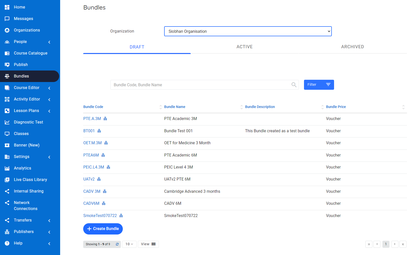The image size is (413, 255).
Task: Click the funnel icon on the Filter button
Action: tap(328, 84)
